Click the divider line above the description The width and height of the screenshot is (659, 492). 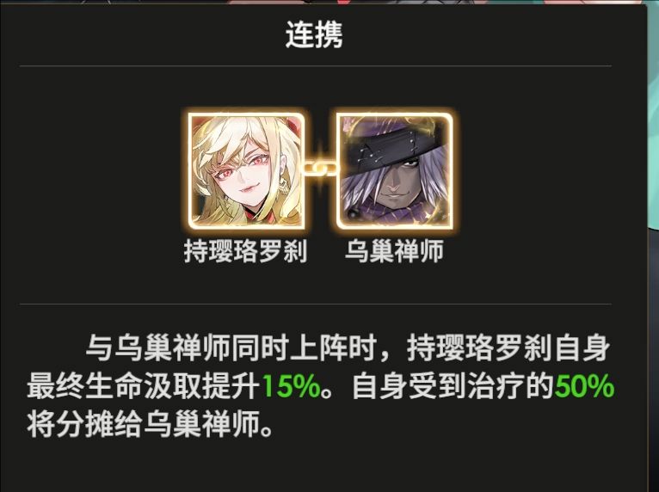pyautogui.click(x=315, y=304)
